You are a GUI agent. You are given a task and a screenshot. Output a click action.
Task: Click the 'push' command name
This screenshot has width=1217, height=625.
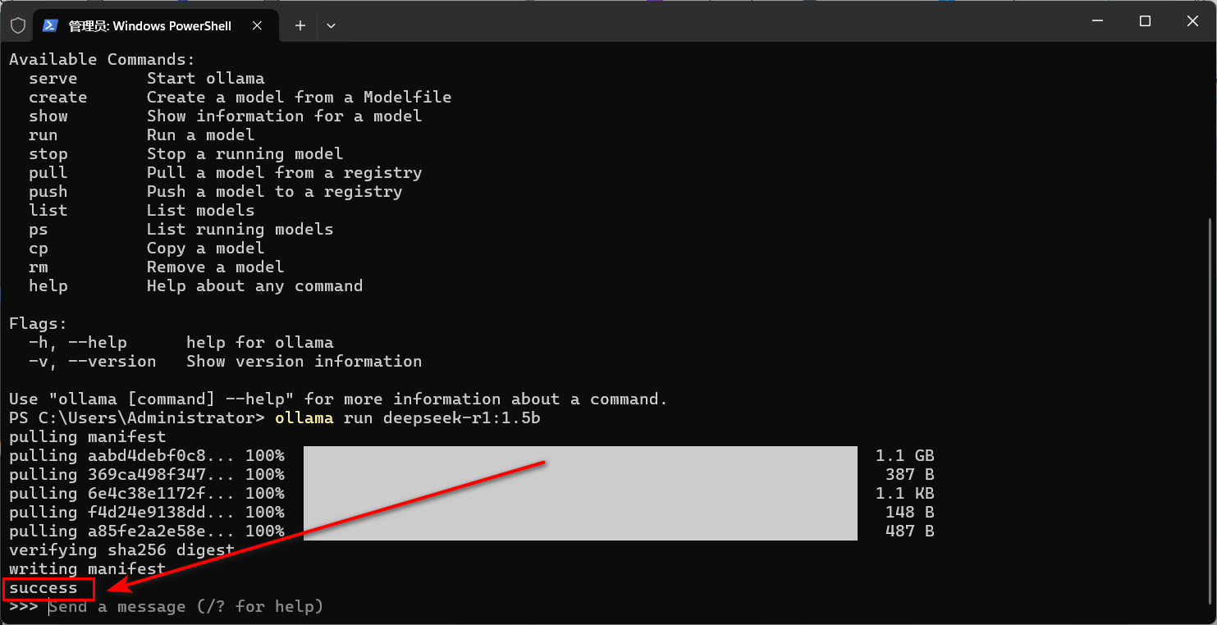tap(48, 192)
